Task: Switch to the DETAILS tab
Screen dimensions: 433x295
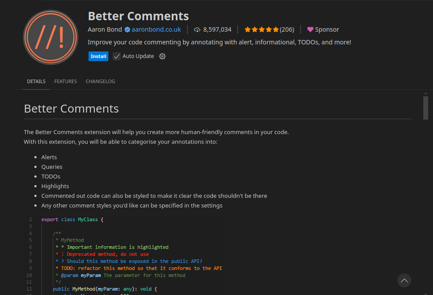Action: [36, 81]
